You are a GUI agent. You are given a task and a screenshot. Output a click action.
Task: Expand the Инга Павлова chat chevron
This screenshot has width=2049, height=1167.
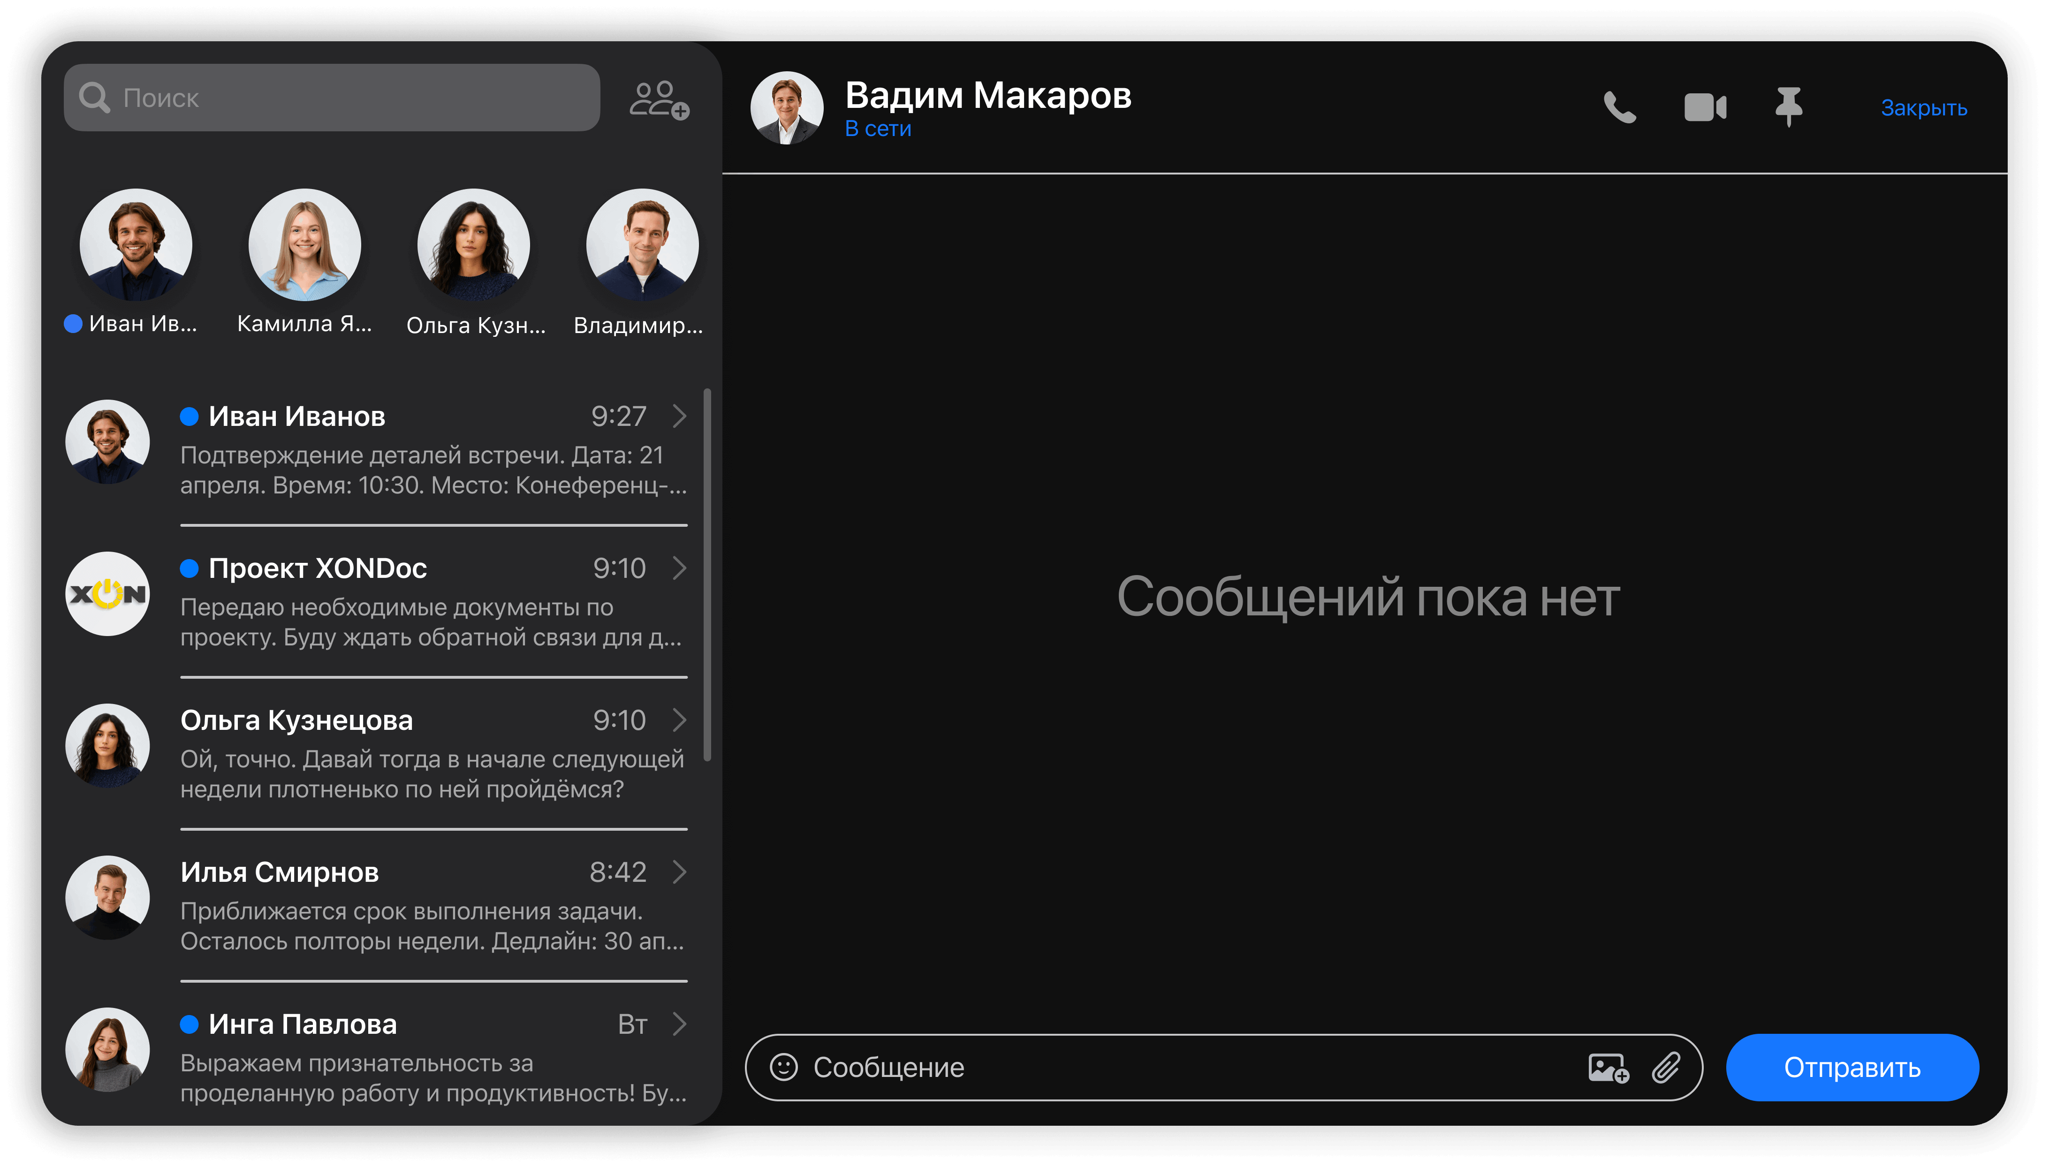[680, 1023]
